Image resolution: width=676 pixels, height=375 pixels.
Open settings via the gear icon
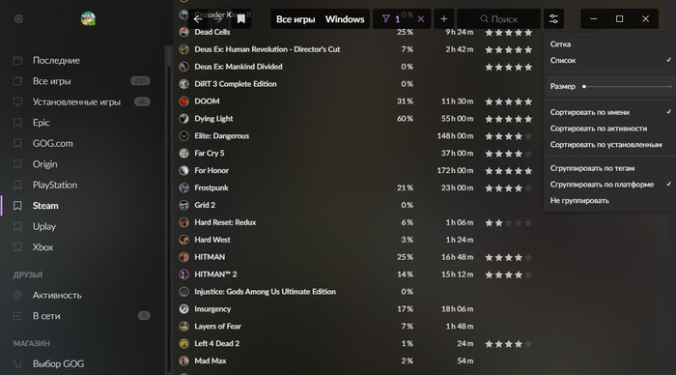(18, 19)
